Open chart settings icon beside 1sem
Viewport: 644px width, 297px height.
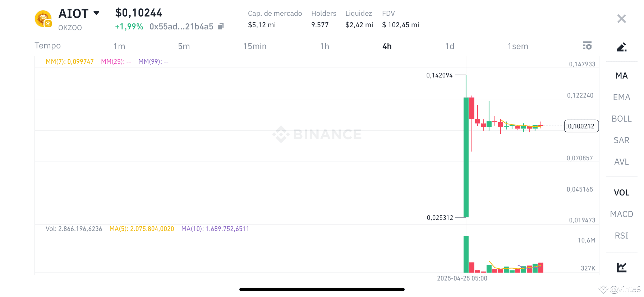(x=587, y=46)
